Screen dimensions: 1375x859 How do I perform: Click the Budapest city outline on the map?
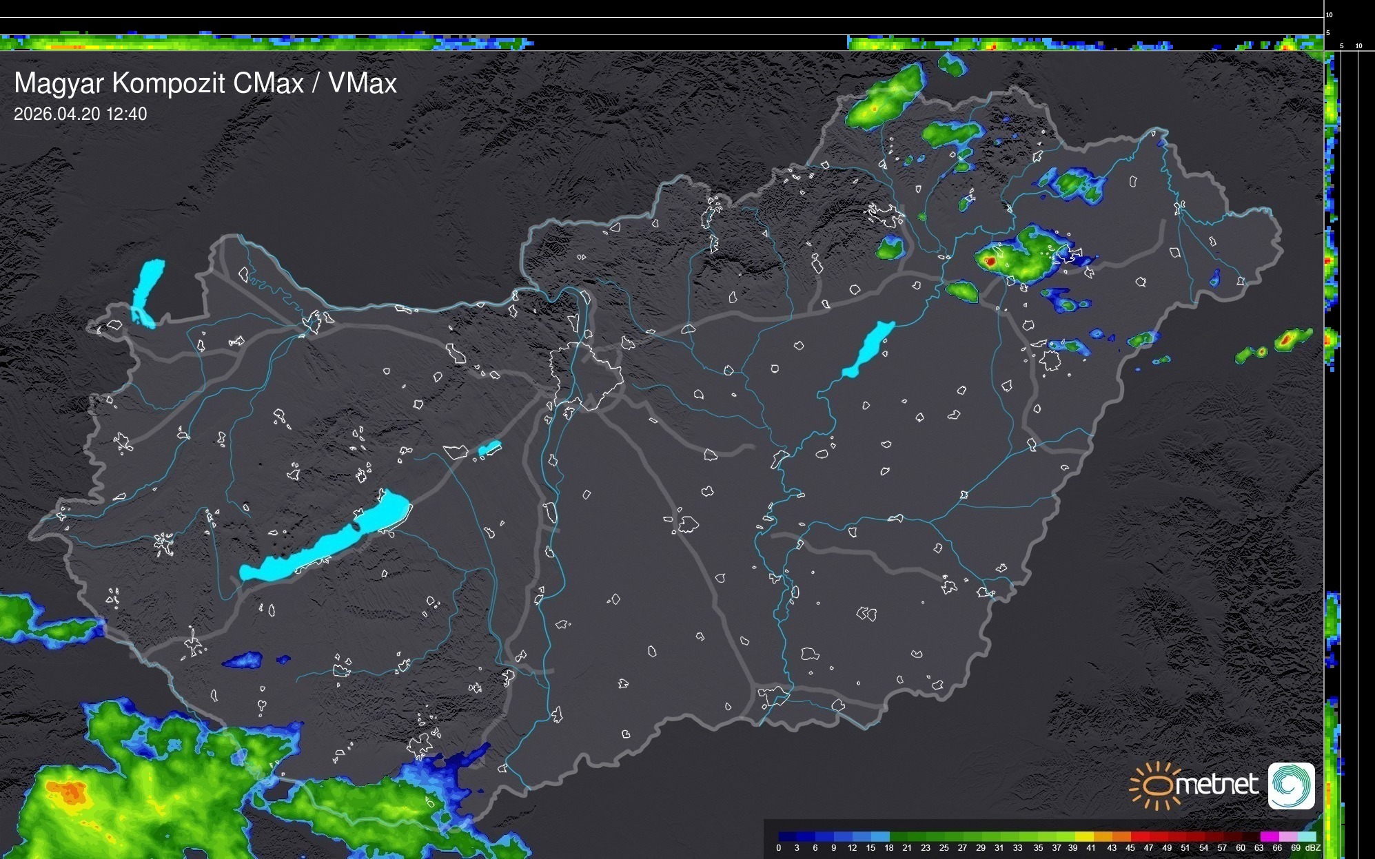pyautogui.click(x=586, y=375)
